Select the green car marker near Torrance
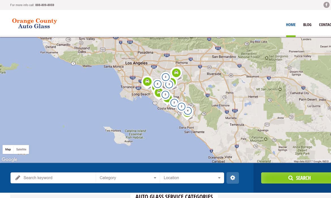Screen dimensions: 331x198 147,81
